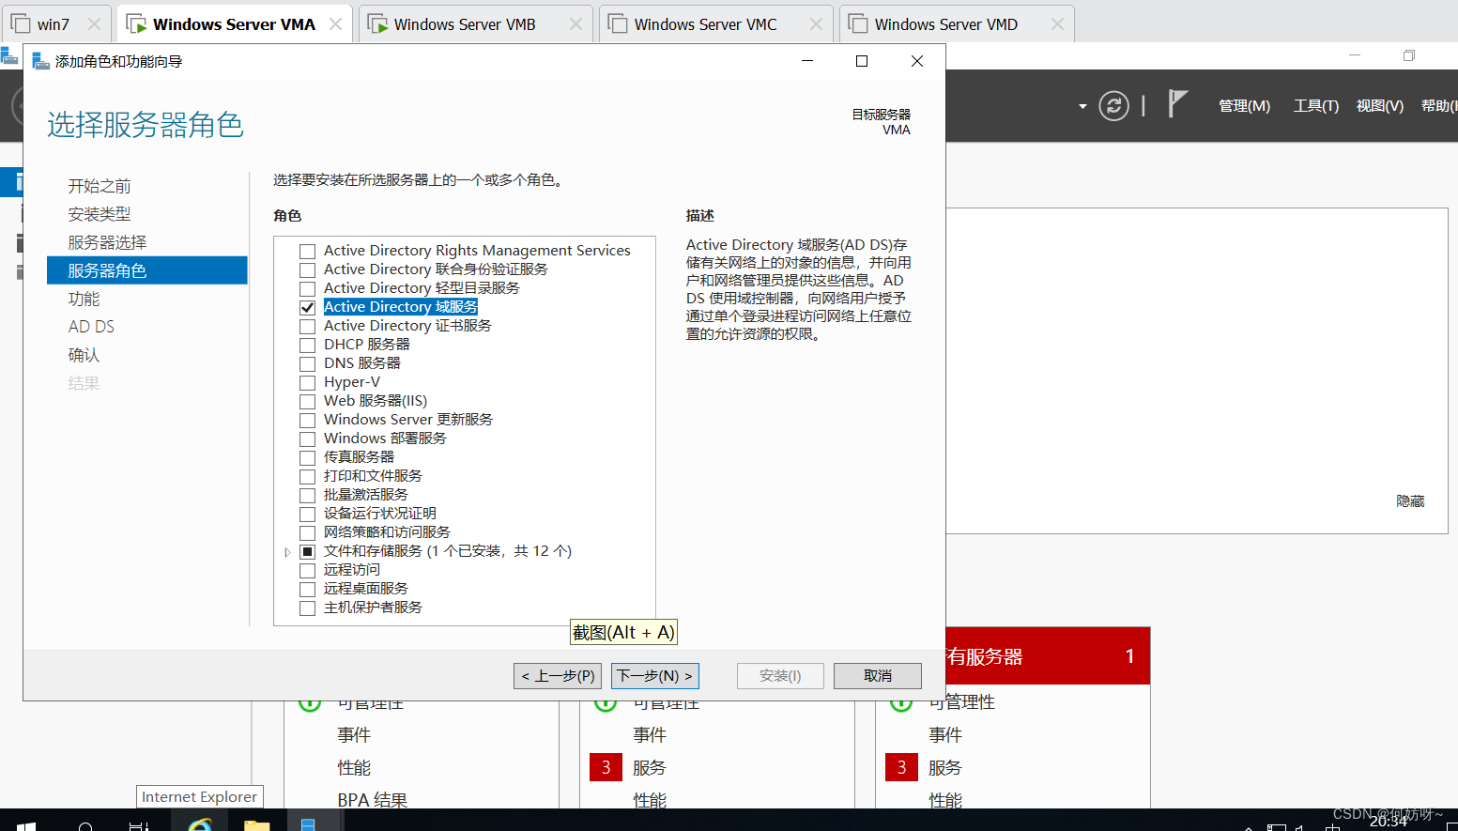The image size is (1458, 831).
Task: Switch to the Windows Server VMB tab
Action: (465, 24)
